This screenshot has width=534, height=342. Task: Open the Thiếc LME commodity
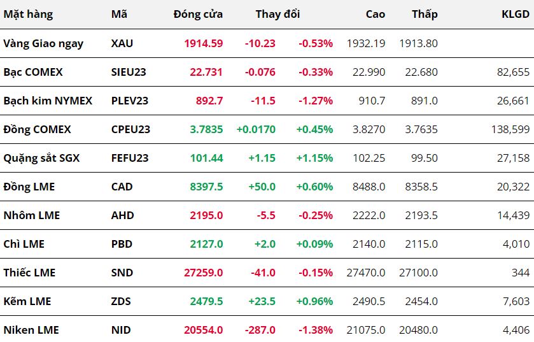click(29, 273)
